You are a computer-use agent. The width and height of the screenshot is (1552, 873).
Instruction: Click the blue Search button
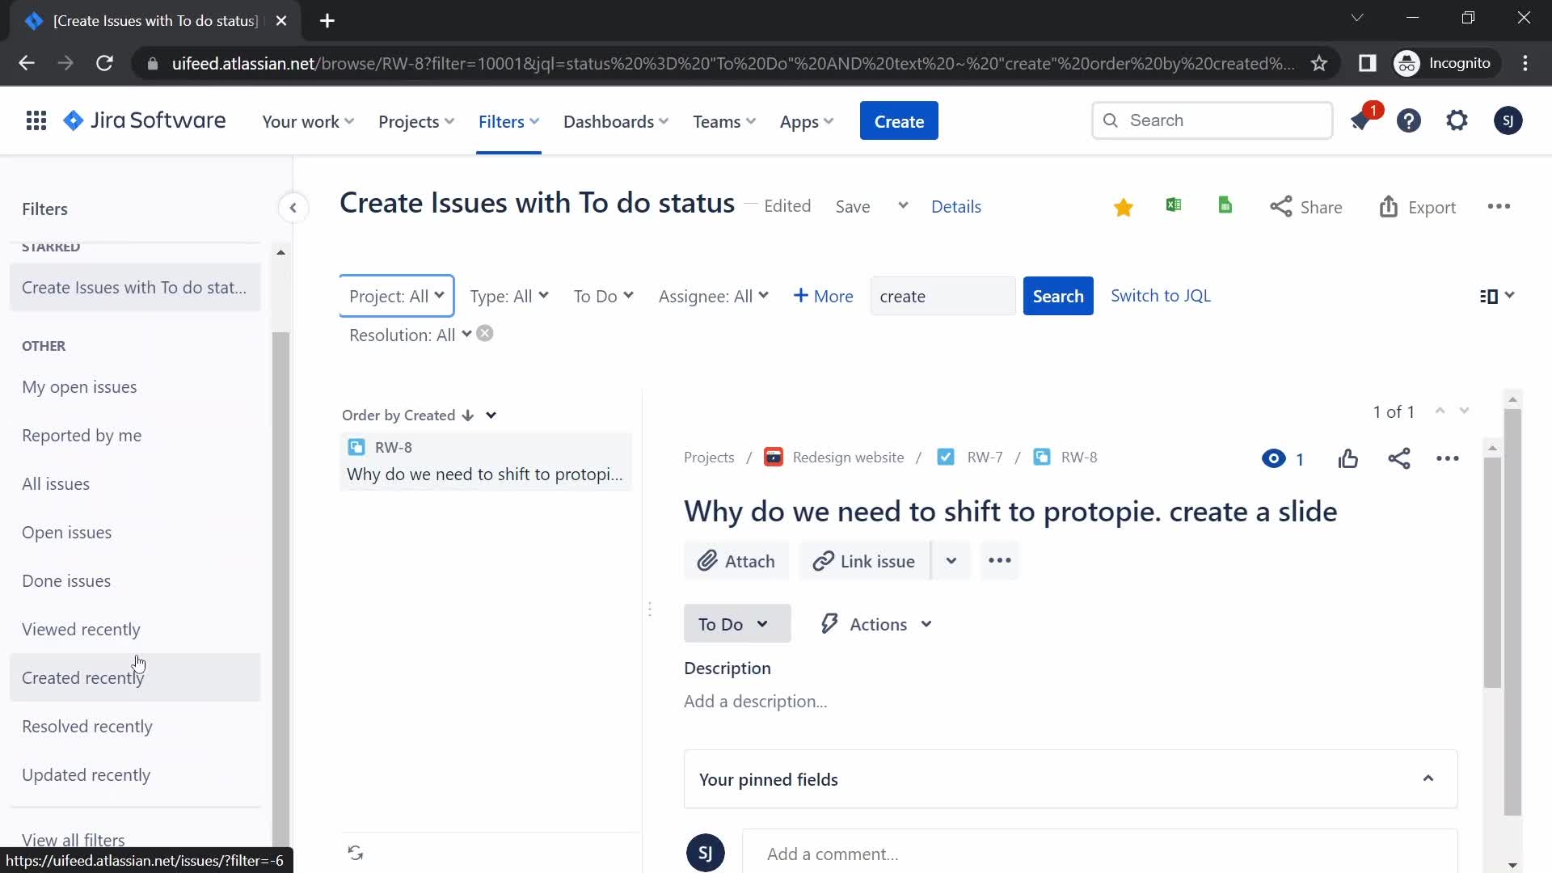[x=1057, y=296]
